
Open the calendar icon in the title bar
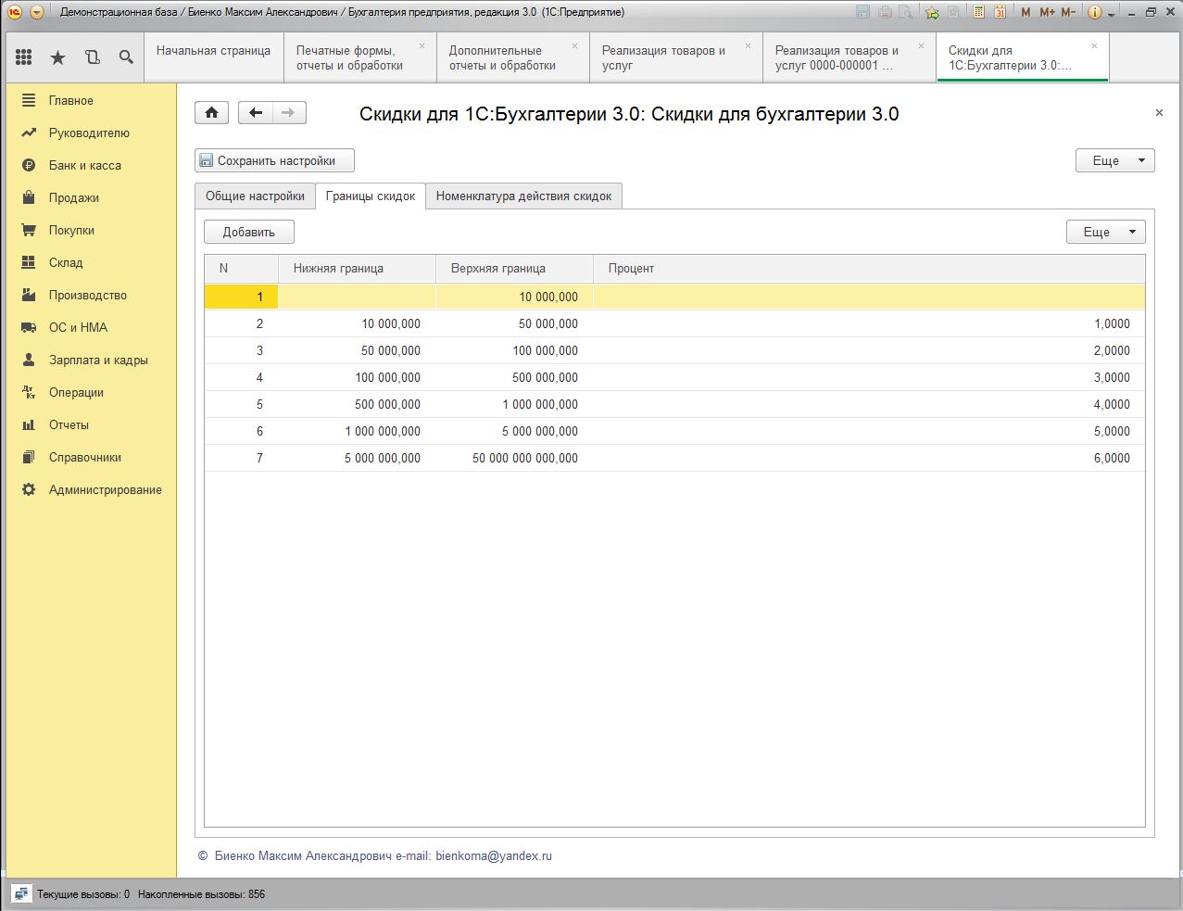[1001, 12]
